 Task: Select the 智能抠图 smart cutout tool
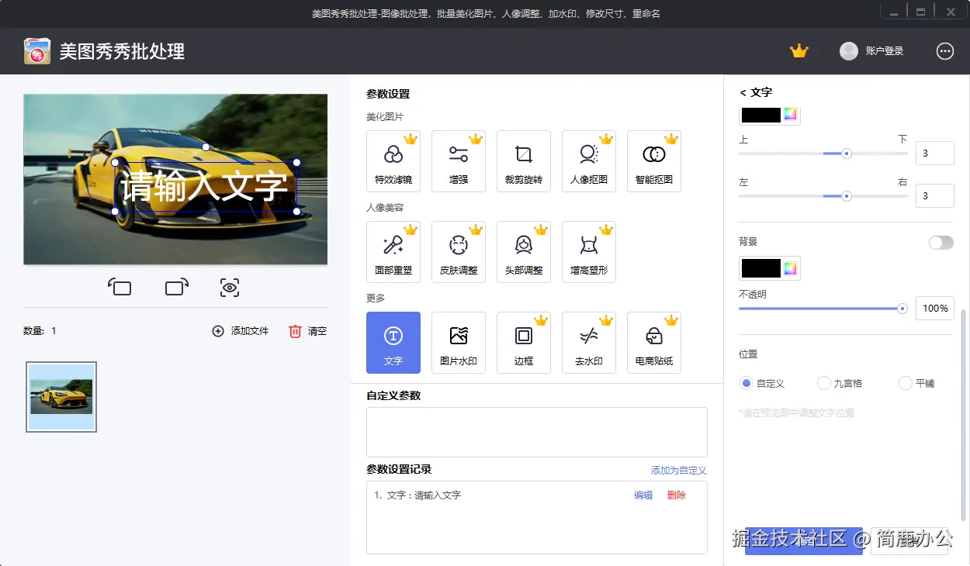point(653,160)
